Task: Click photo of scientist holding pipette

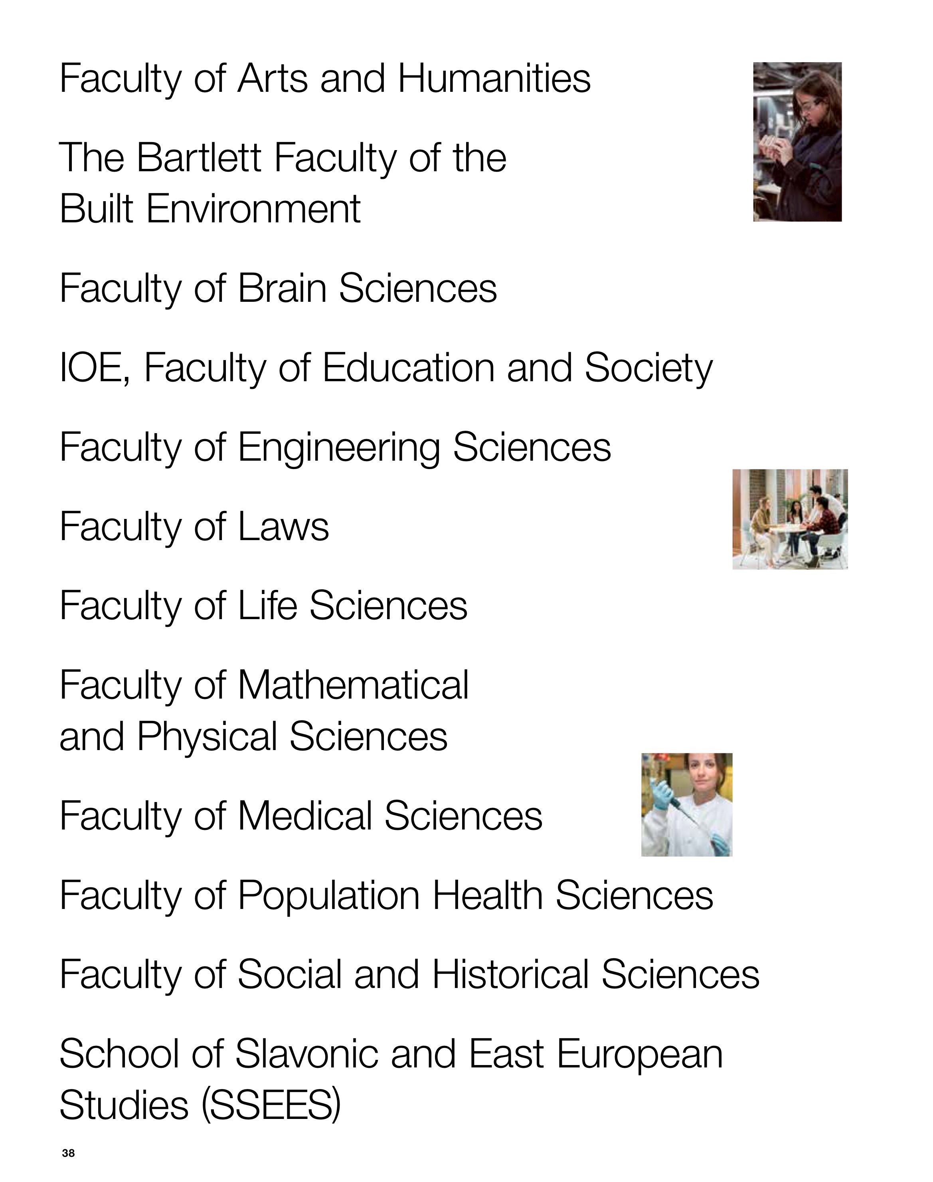Action: pos(687,805)
